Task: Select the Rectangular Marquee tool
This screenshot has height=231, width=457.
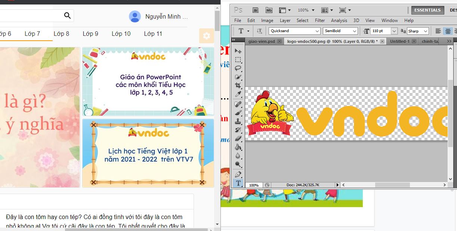Action: tap(238, 60)
